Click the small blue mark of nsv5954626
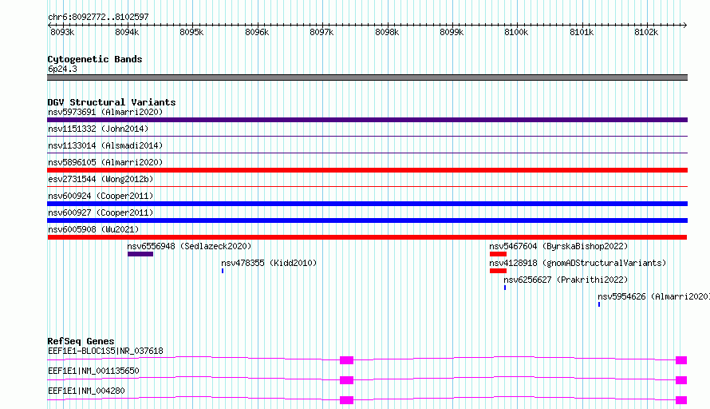This screenshot has height=409, width=710. pos(599,304)
